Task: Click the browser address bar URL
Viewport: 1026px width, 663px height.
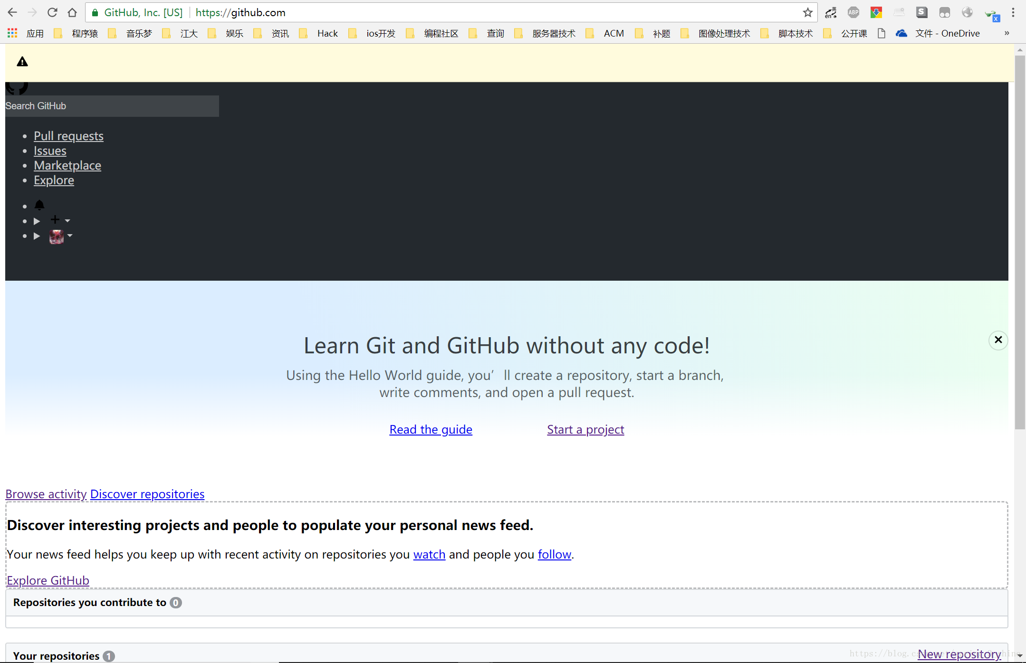Action: point(240,13)
